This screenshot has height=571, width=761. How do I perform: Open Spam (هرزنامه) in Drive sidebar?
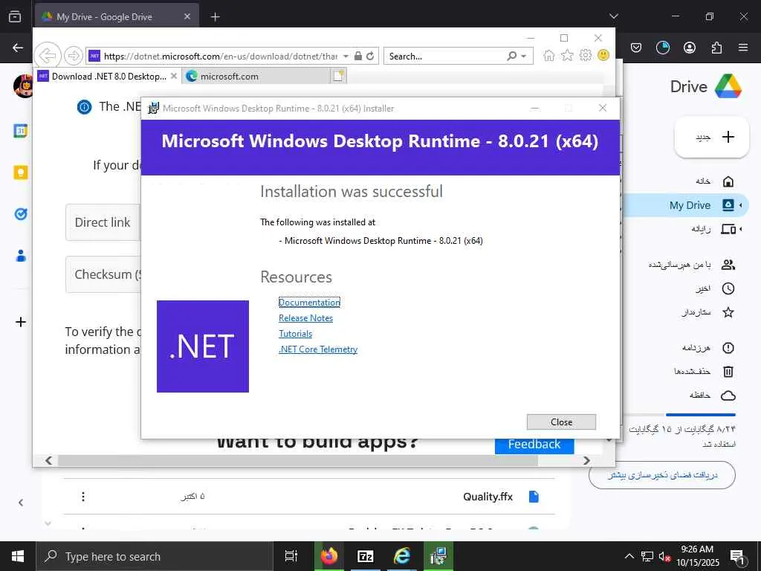[x=707, y=348]
